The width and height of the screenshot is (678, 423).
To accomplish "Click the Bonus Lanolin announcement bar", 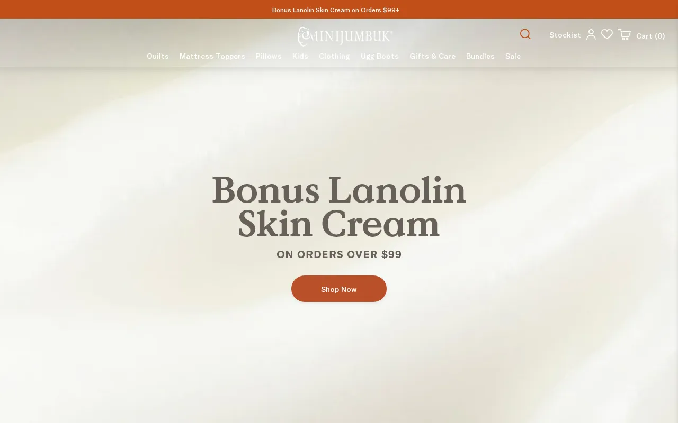I will [339, 10].
